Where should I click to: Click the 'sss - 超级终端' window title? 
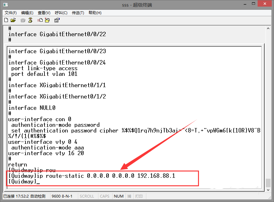click(x=137, y=5)
